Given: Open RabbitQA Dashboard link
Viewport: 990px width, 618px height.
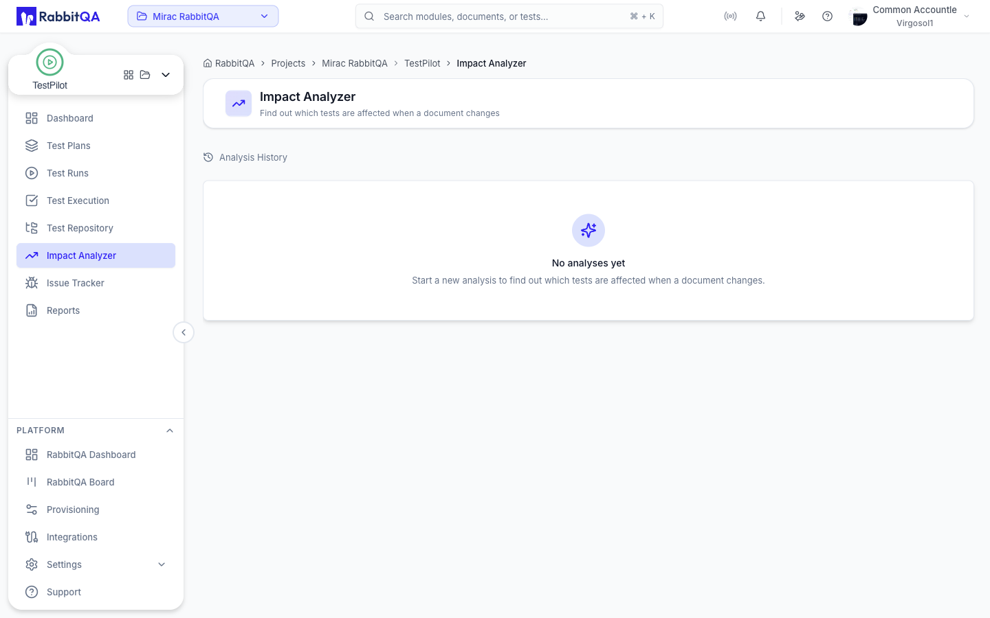Looking at the screenshot, I should (96, 455).
